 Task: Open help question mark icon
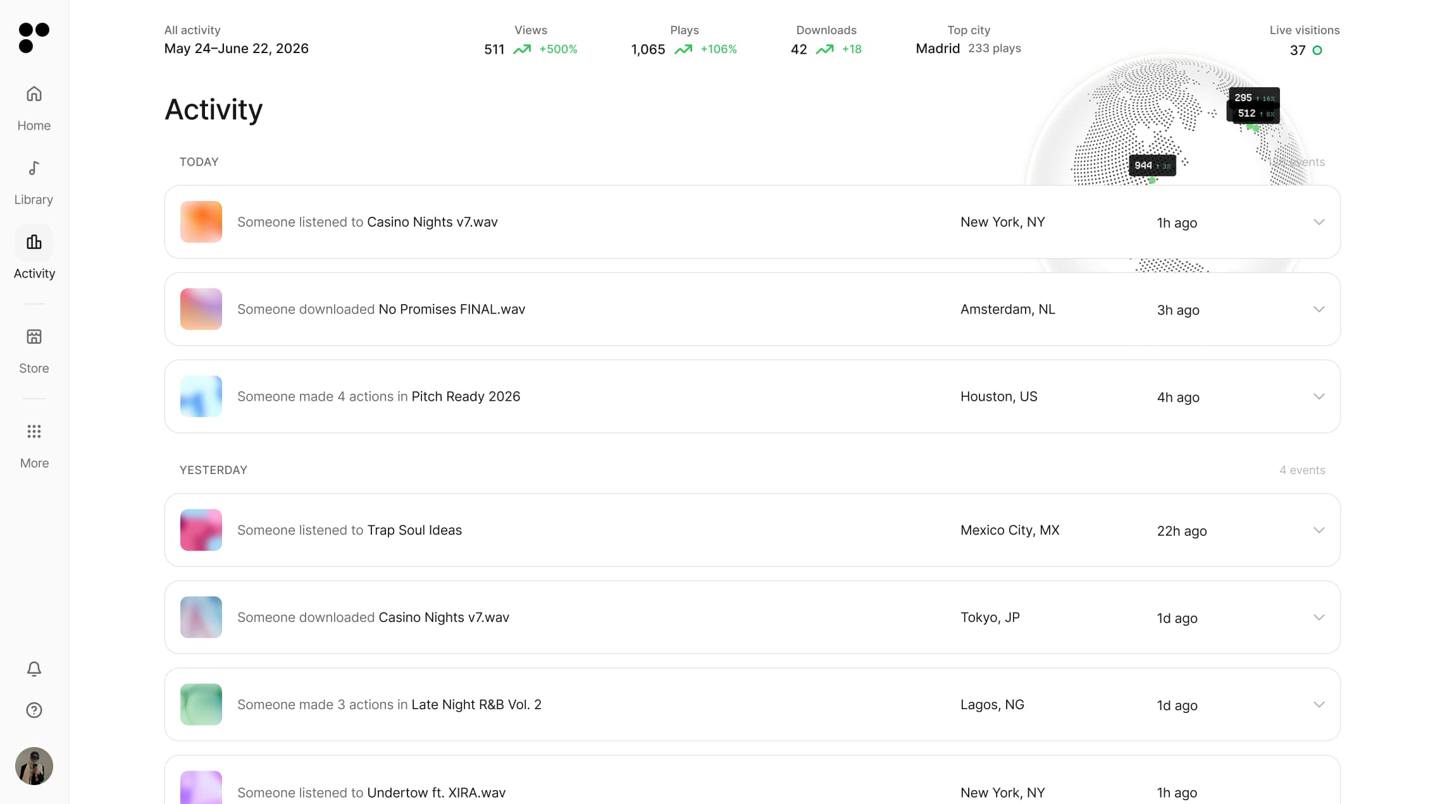[x=34, y=710]
